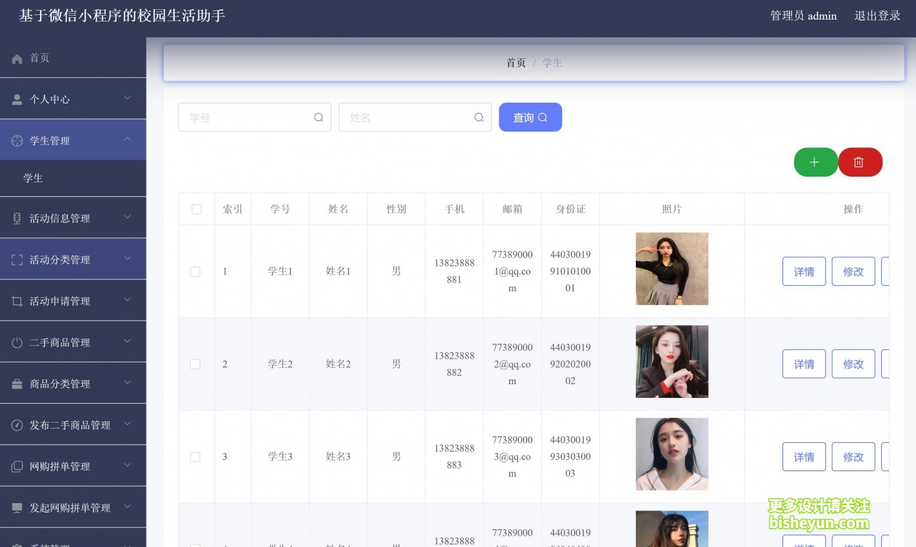Click 首页 in the breadcrumb

(x=516, y=63)
